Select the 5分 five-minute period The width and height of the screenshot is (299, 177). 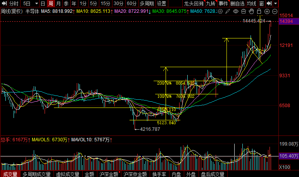pos(93,3)
